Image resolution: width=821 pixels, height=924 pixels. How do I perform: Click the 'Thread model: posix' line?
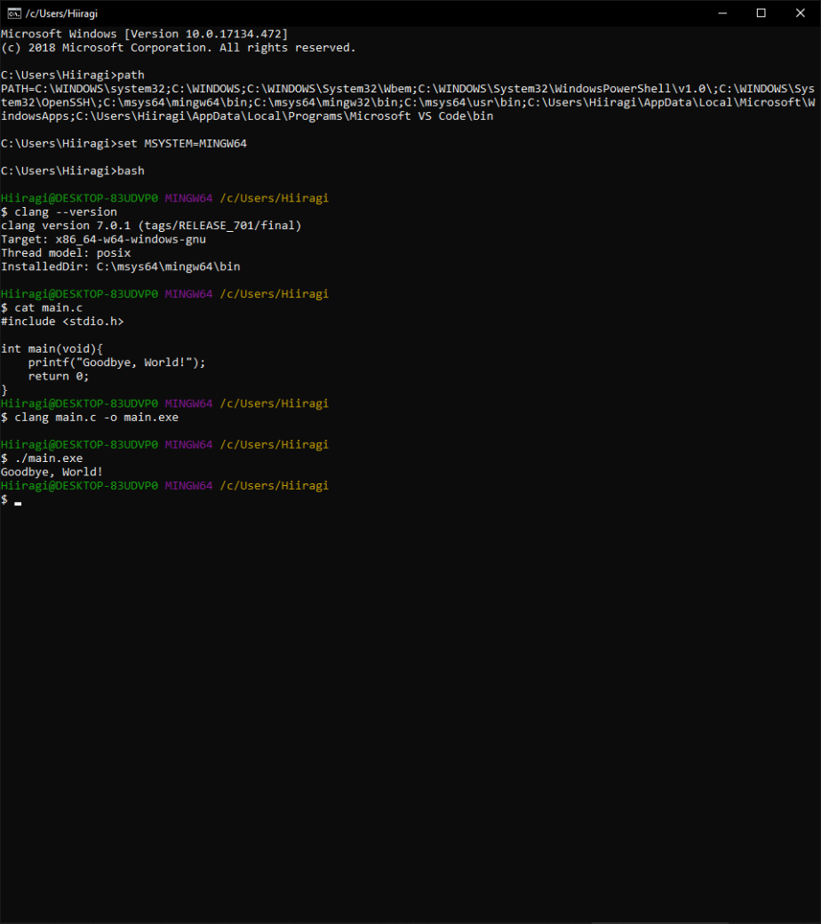click(66, 253)
